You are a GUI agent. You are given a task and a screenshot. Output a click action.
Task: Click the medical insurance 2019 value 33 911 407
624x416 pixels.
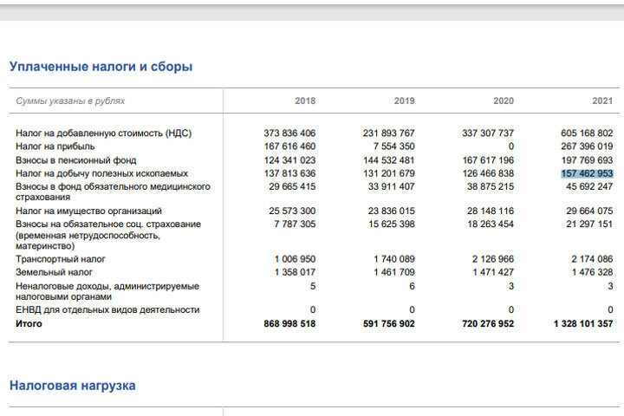point(391,186)
